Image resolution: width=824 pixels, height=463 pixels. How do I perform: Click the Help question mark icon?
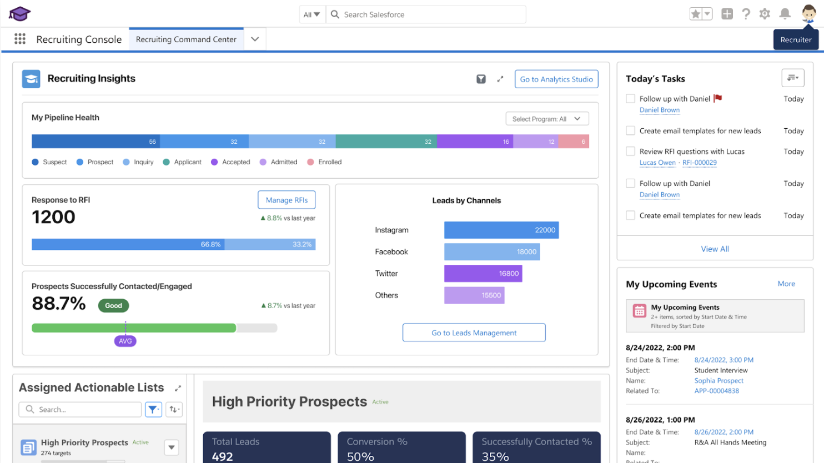point(746,14)
